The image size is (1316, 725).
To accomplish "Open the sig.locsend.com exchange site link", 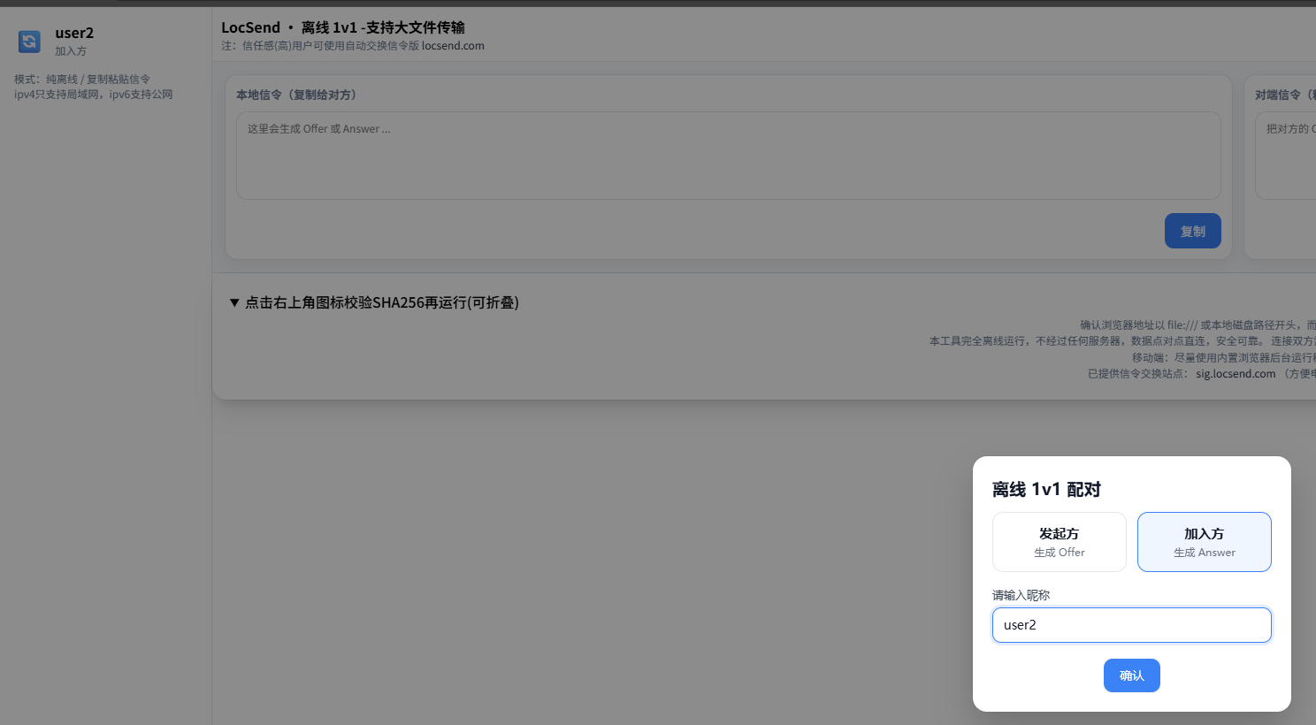I will 1236,374.
